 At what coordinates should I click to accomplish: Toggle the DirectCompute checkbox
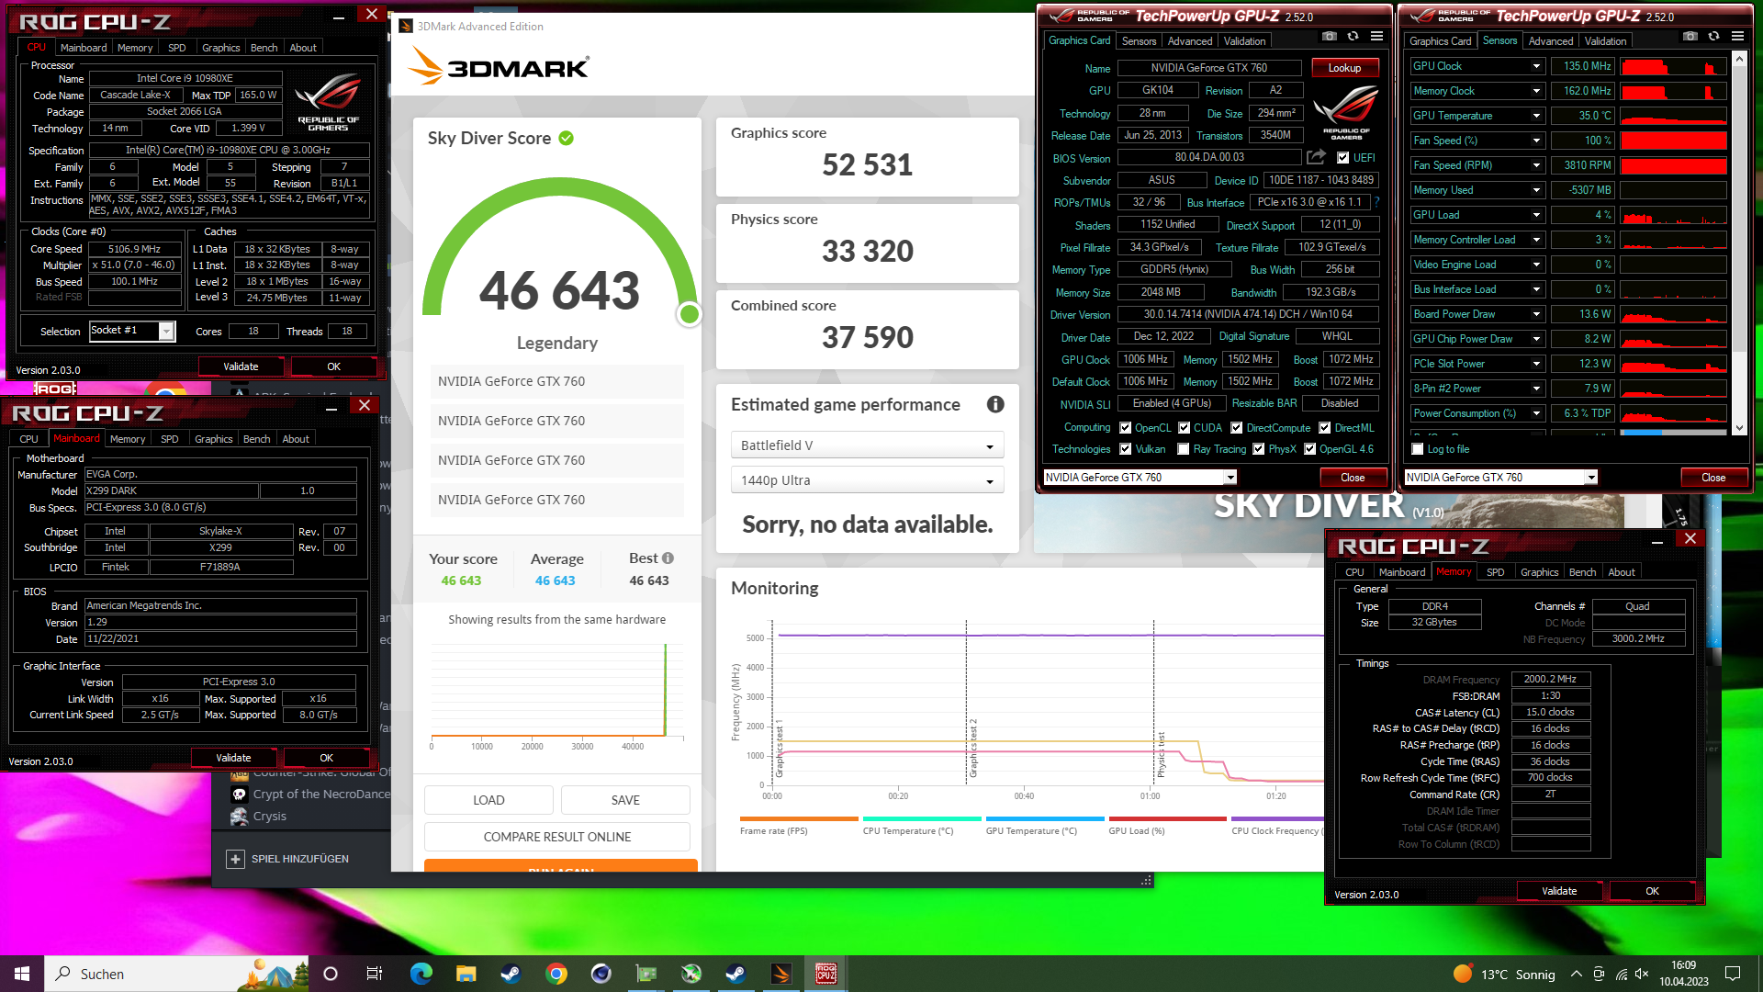pyautogui.click(x=1237, y=428)
